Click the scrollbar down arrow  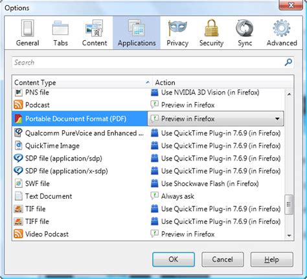click(290, 236)
